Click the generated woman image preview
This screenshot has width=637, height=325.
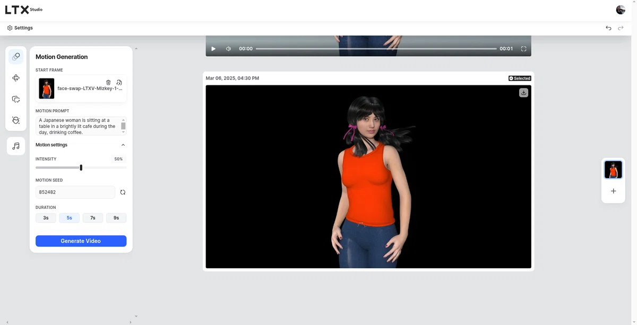point(368,177)
